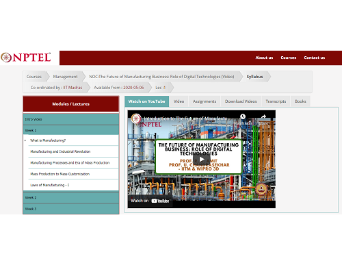Play the video with center play button
The width and height of the screenshot is (342, 274).
click(x=201, y=159)
